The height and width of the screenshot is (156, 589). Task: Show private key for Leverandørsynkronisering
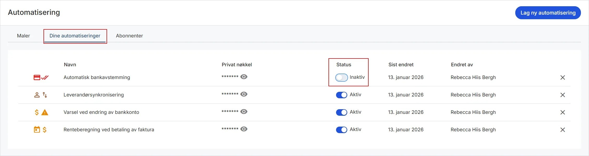(x=244, y=94)
